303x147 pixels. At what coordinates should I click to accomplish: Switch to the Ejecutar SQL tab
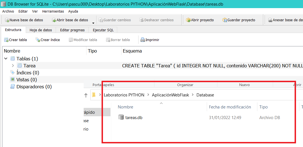point(103,30)
